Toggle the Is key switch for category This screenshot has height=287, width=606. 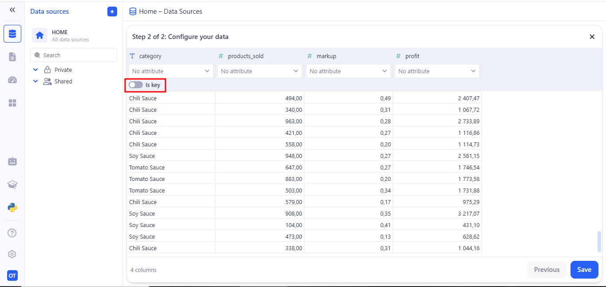[136, 85]
